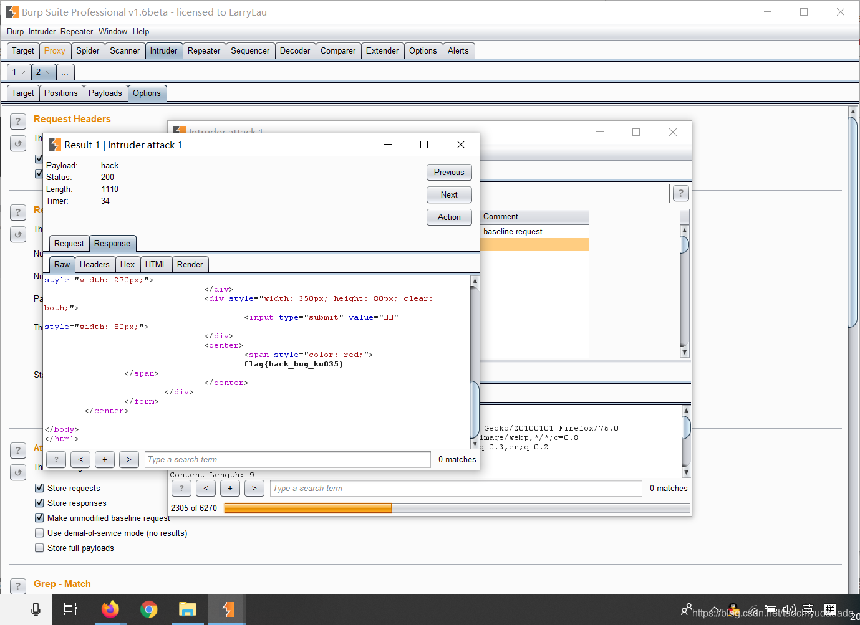This screenshot has height=625, width=860.
Task: Show Headers view of the response
Action: pyautogui.click(x=95, y=264)
